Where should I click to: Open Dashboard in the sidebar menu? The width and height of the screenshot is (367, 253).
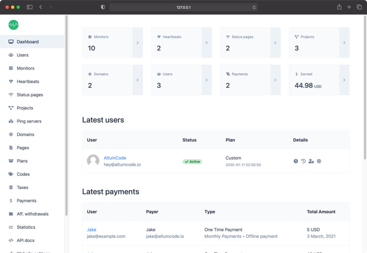tap(32, 42)
